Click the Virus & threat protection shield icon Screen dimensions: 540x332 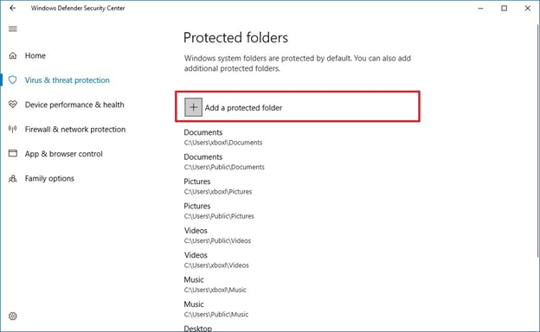pyautogui.click(x=13, y=80)
